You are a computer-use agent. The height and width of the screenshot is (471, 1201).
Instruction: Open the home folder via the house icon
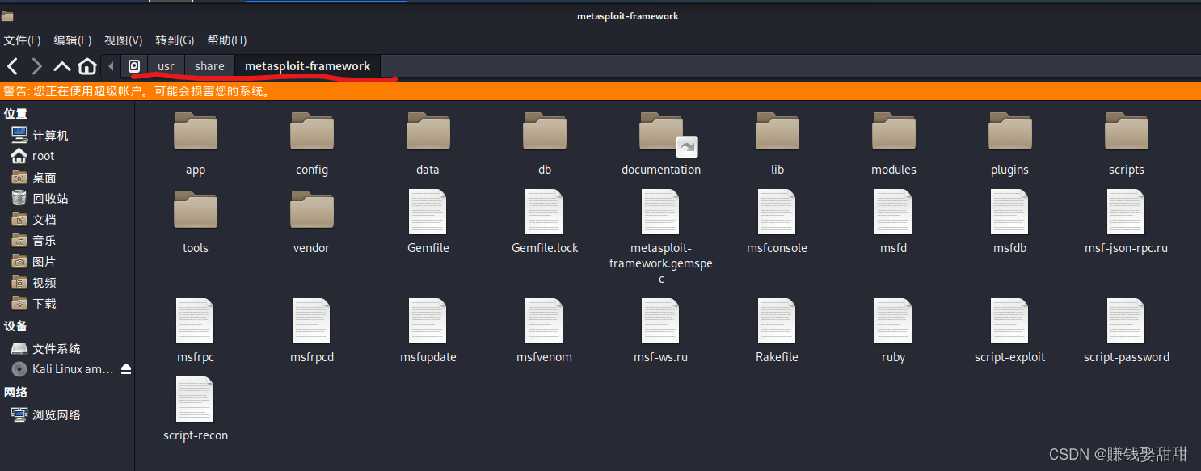(87, 66)
